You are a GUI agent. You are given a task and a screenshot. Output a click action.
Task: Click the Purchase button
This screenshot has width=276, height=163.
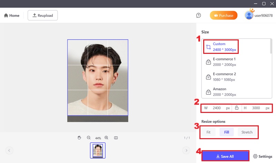224,16
